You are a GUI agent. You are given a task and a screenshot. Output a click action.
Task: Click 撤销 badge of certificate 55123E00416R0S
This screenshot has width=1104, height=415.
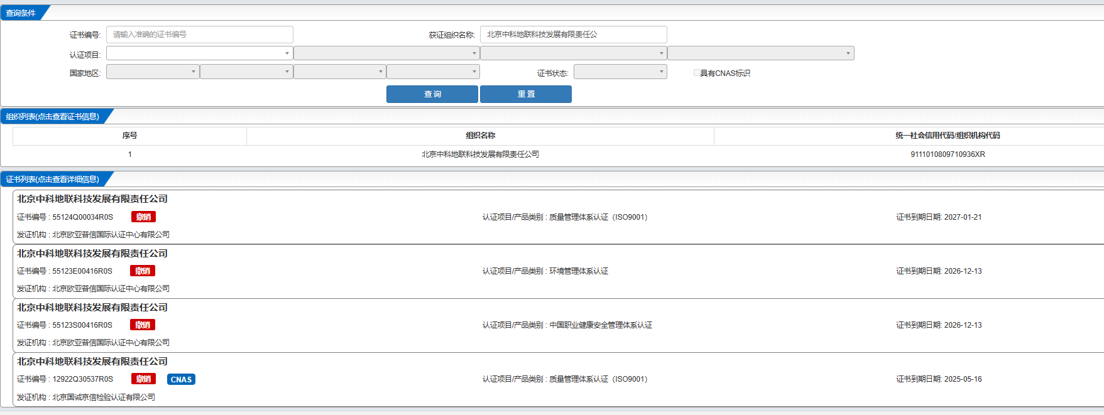(x=143, y=271)
